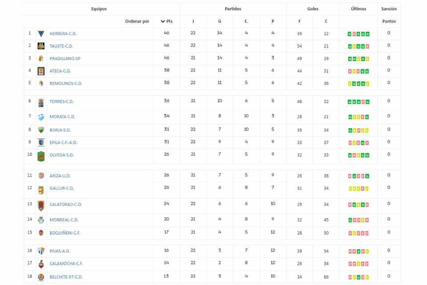Click first green result square for Herrera
427x285 pixels.
(350, 34)
